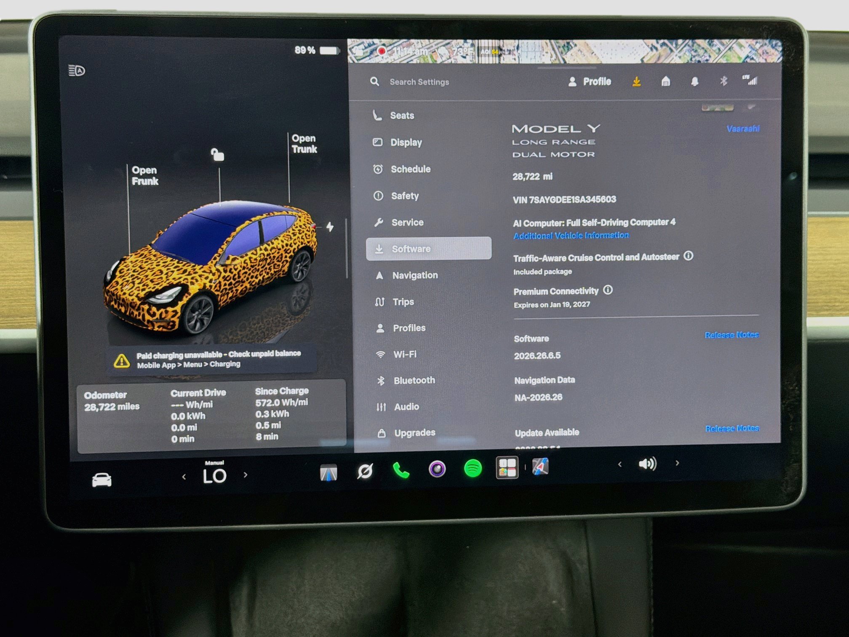Open car controls from bottom bar
849x637 pixels.
click(x=101, y=479)
